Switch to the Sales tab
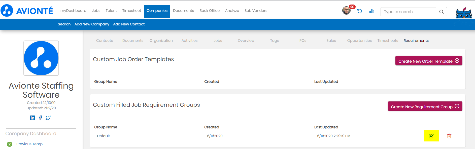Image resolution: width=475 pixels, height=149 pixels. point(331,41)
